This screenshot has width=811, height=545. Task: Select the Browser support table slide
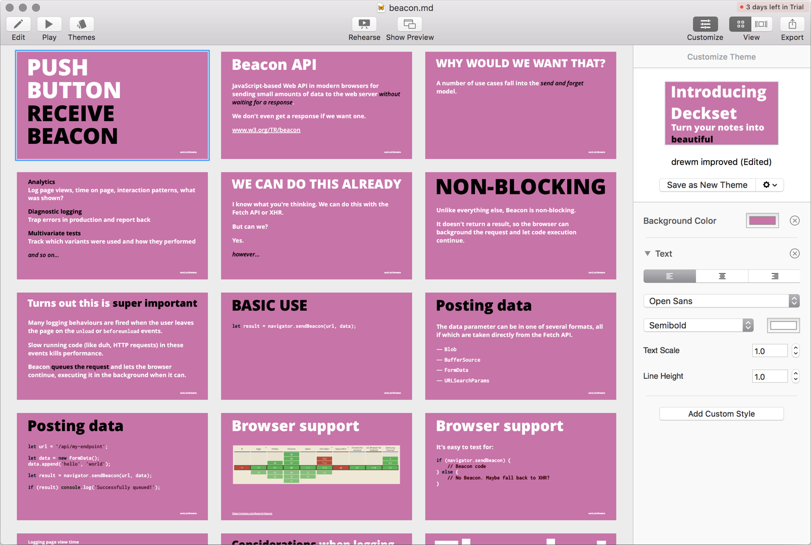[x=316, y=466]
